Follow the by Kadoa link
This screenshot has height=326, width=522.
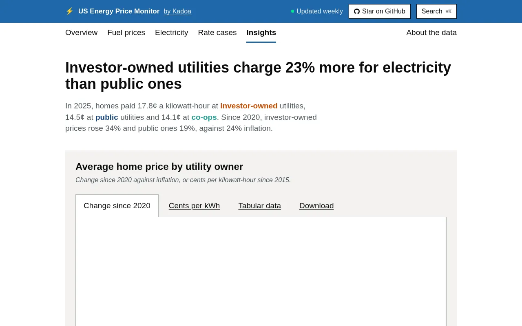click(177, 11)
